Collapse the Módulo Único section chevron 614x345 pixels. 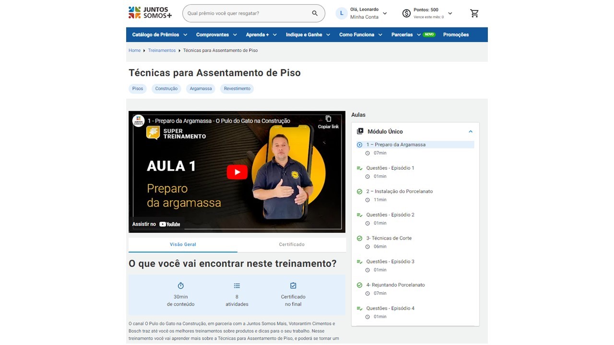click(471, 131)
